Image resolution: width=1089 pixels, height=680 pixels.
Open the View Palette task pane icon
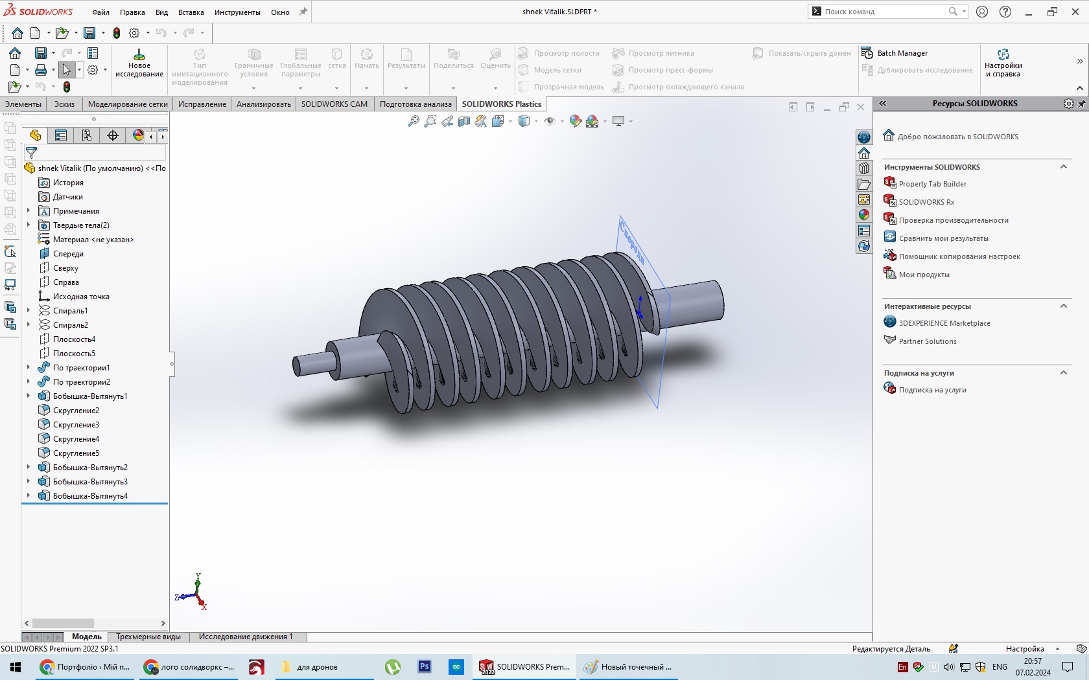(x=863, y=199)
